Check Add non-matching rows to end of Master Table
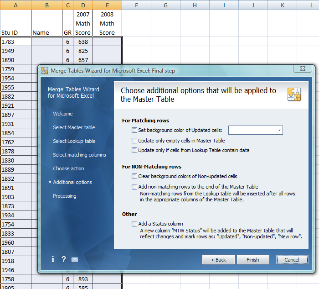319x289 pixels. pyautogui.click(x=134, y=187)
